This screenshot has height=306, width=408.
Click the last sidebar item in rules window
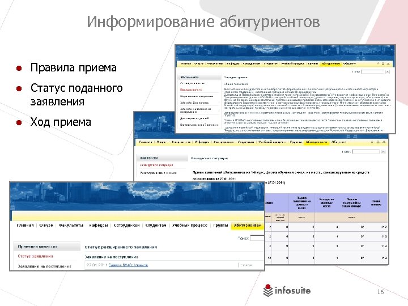pos(199,125)
